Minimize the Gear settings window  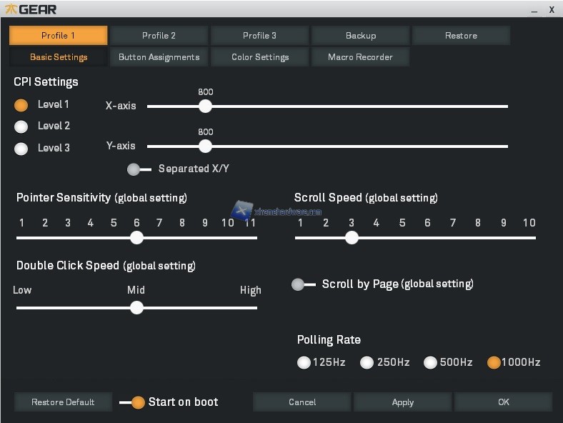click(x=535, y=10)
